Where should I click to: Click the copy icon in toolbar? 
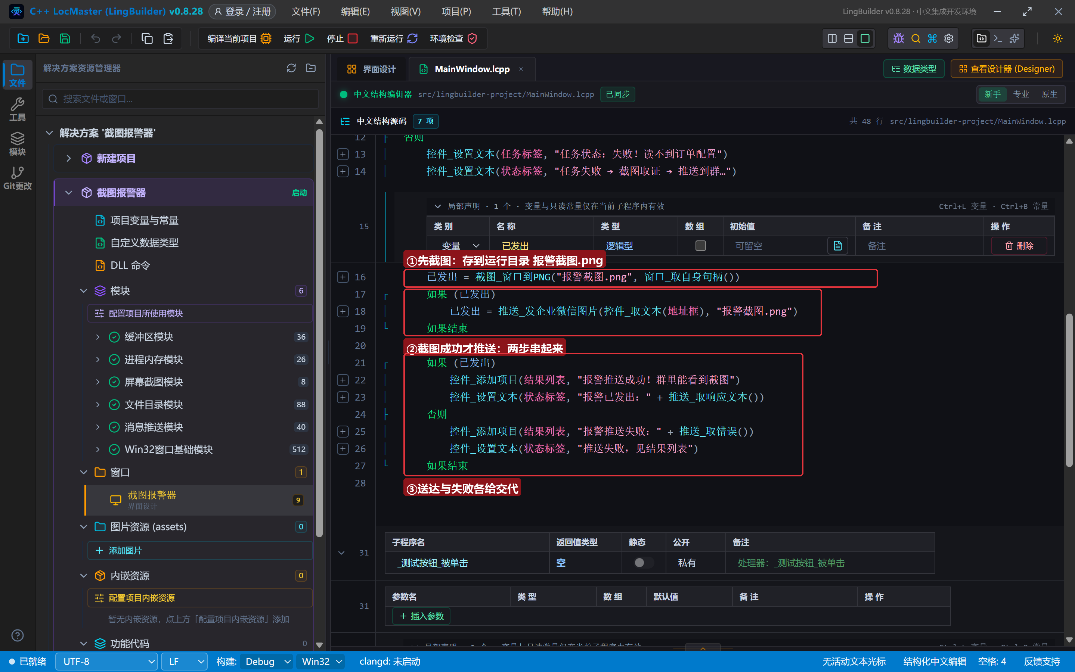(x=147, y=39)
